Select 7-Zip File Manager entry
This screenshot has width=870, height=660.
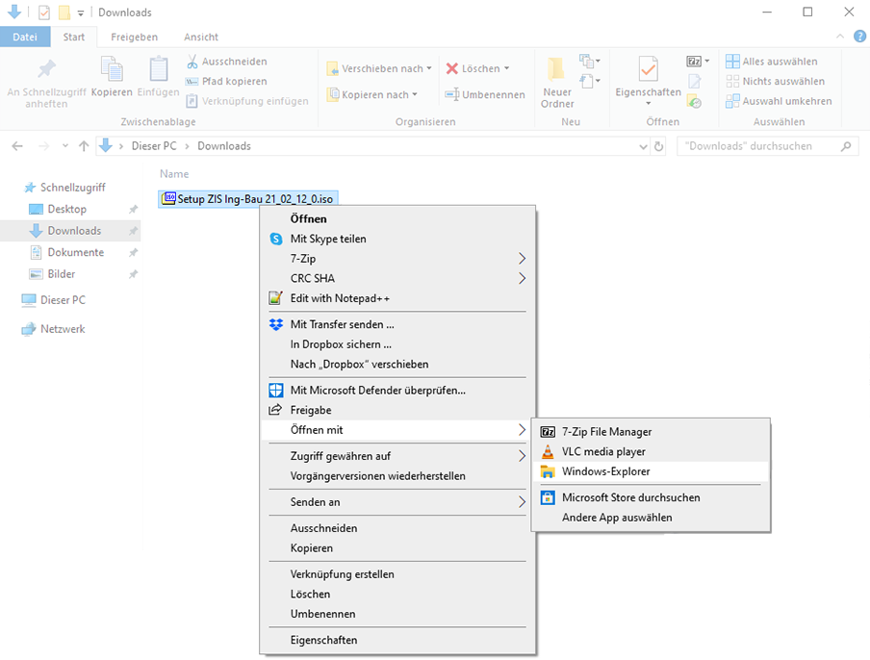[606, 432]
